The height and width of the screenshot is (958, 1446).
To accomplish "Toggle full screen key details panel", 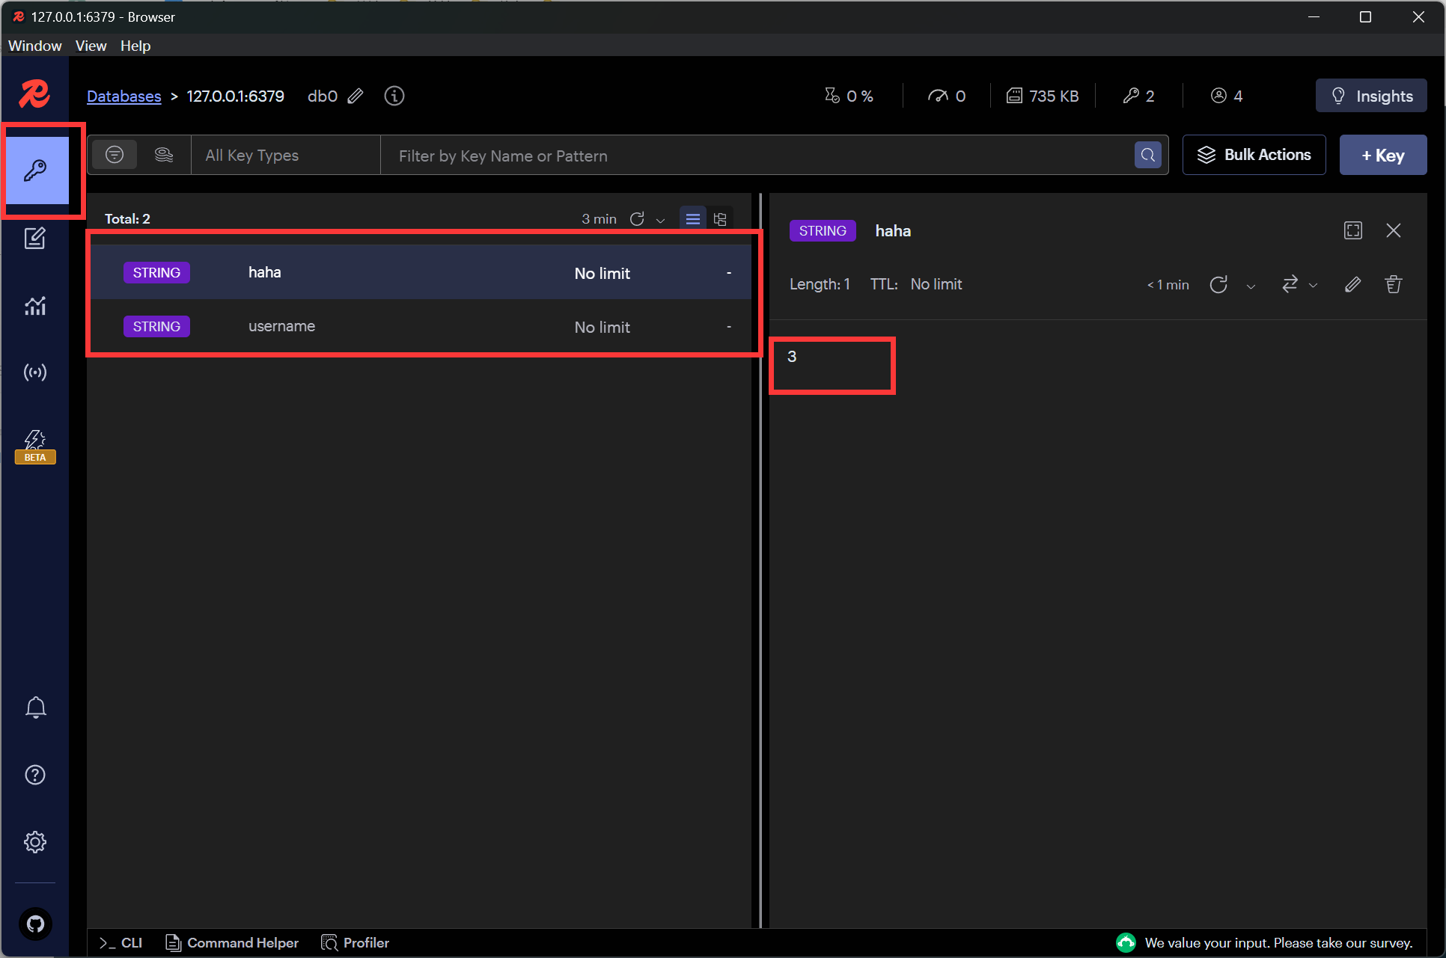I will [x=1352, y=230].
